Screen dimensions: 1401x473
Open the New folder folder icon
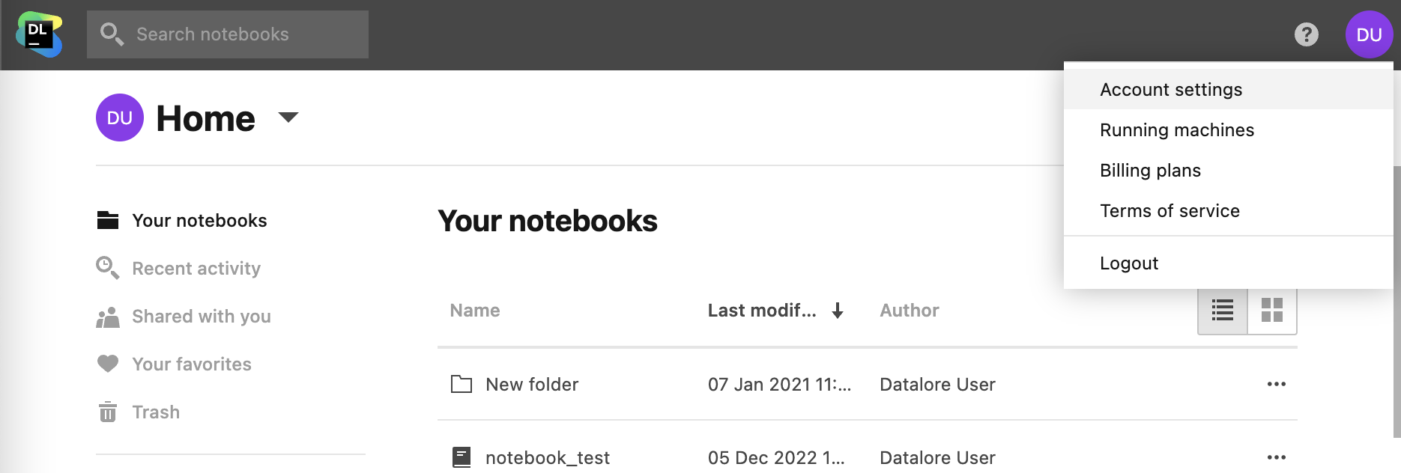[462, 383]
